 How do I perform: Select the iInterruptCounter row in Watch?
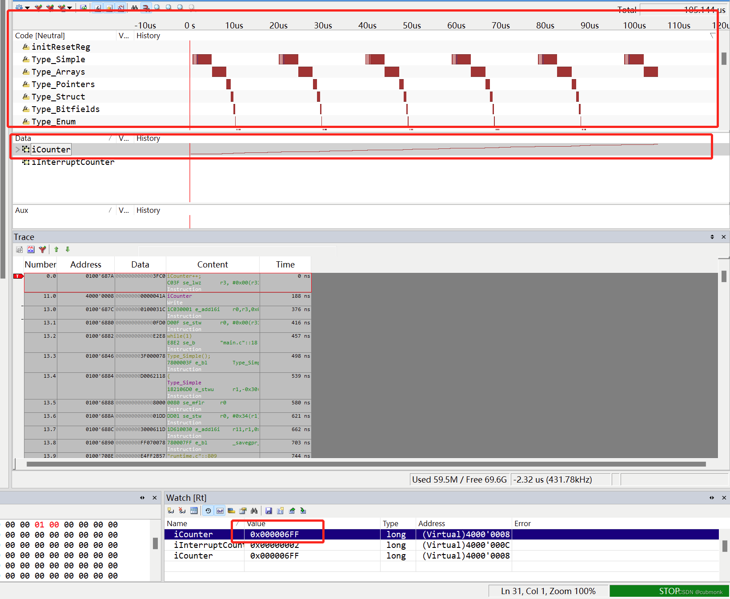pos(441,545)
